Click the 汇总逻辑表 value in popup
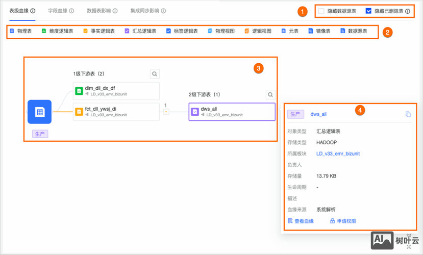The height and width of the screenshot is (255, 423). coord(328,131)
